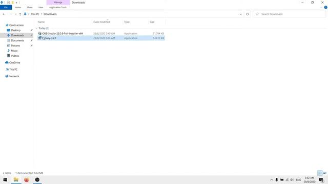Click the Manage contextual tab
The width and height of the screenshot is (328, 184).
pyautogui.click(x=58, y=2)
